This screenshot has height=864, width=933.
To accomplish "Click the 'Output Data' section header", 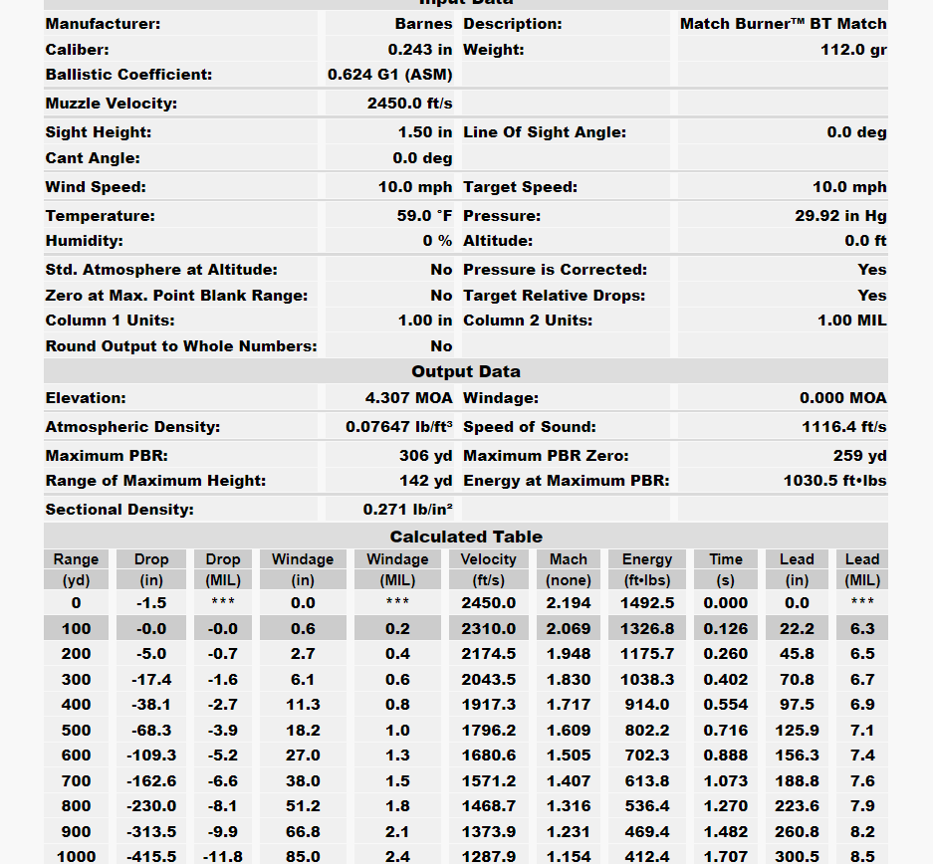I will coord(466,371).
